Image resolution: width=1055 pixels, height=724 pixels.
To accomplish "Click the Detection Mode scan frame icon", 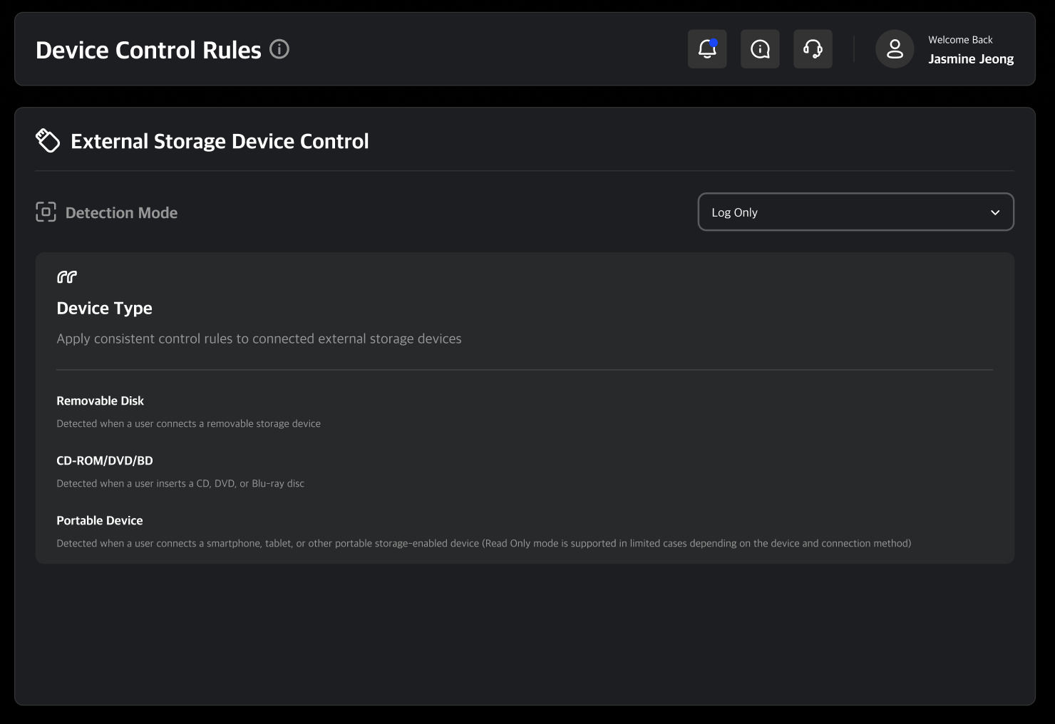I will click(46, 212).
